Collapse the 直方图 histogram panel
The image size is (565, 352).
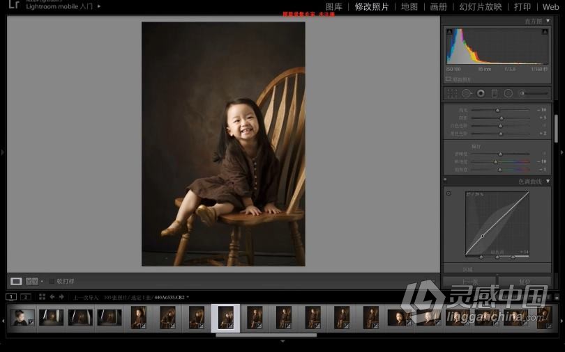(548, 21)
